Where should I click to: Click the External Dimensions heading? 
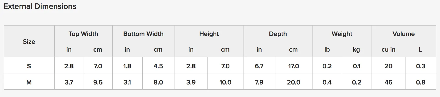tap(40, 6)
